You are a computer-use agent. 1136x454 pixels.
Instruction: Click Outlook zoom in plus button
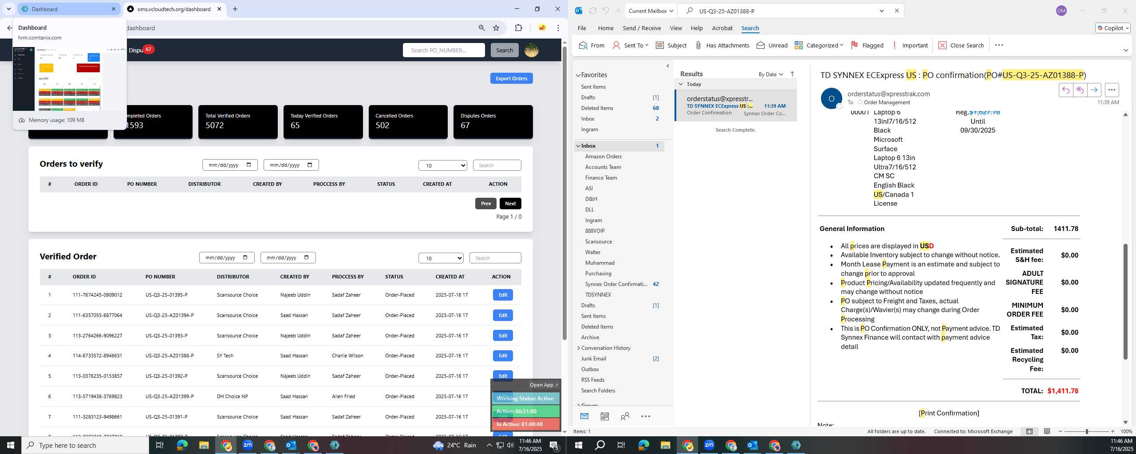pyautogui.click(x=1112, y=431)
